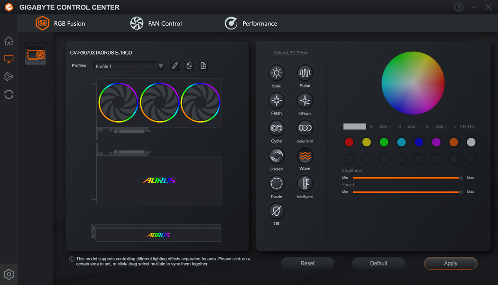The width and height of the screenshot is (498, 285).
Task: Choose the Flash lighting effect
Action: [277, 101]
